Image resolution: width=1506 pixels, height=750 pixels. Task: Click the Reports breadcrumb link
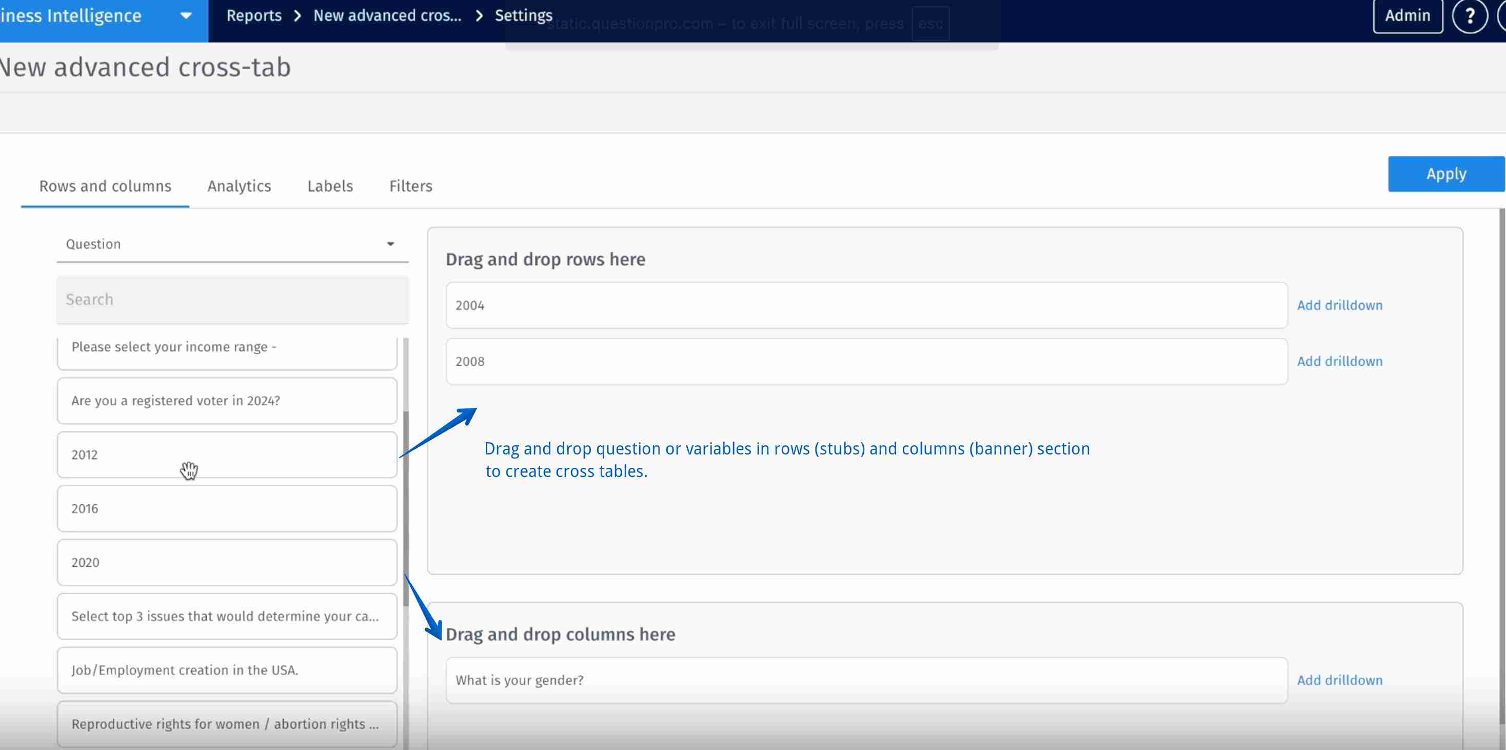coord(254,16)
